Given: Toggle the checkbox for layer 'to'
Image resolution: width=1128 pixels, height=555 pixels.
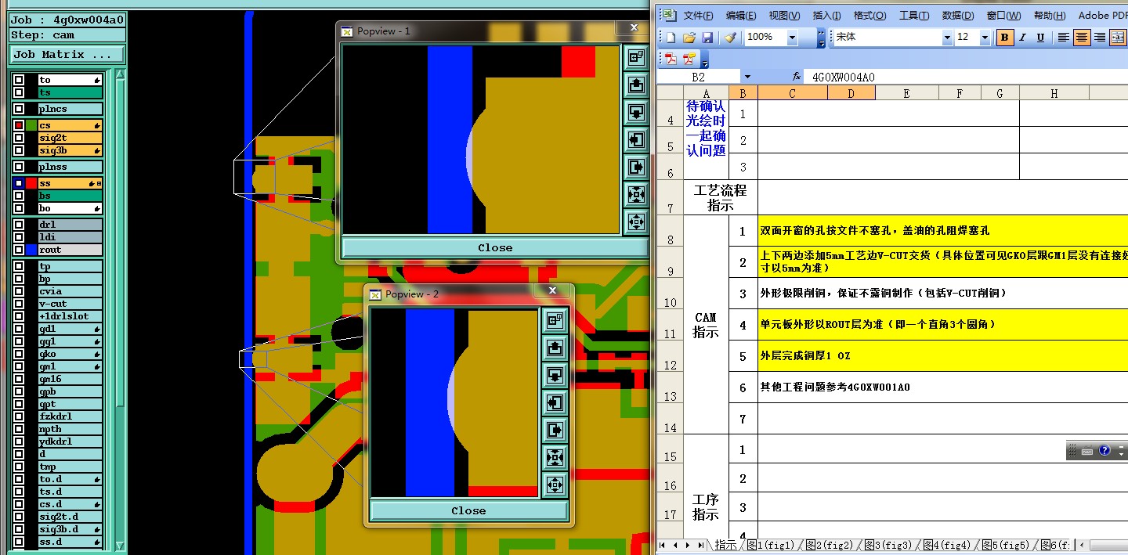Looking at the screenshot, I should [x=19, y=80].
